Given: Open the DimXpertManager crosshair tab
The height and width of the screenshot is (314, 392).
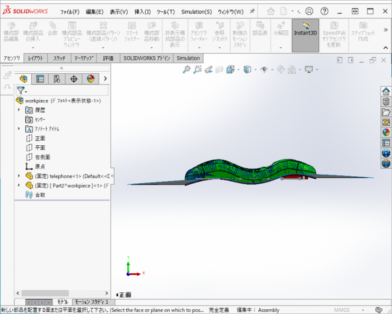Looking at the screenshot, I should 74,79.
